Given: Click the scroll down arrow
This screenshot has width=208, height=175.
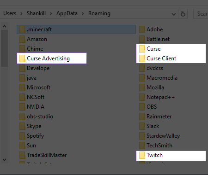Looking at the screenshot, I should pyautogui.click(x=5, y=160).
